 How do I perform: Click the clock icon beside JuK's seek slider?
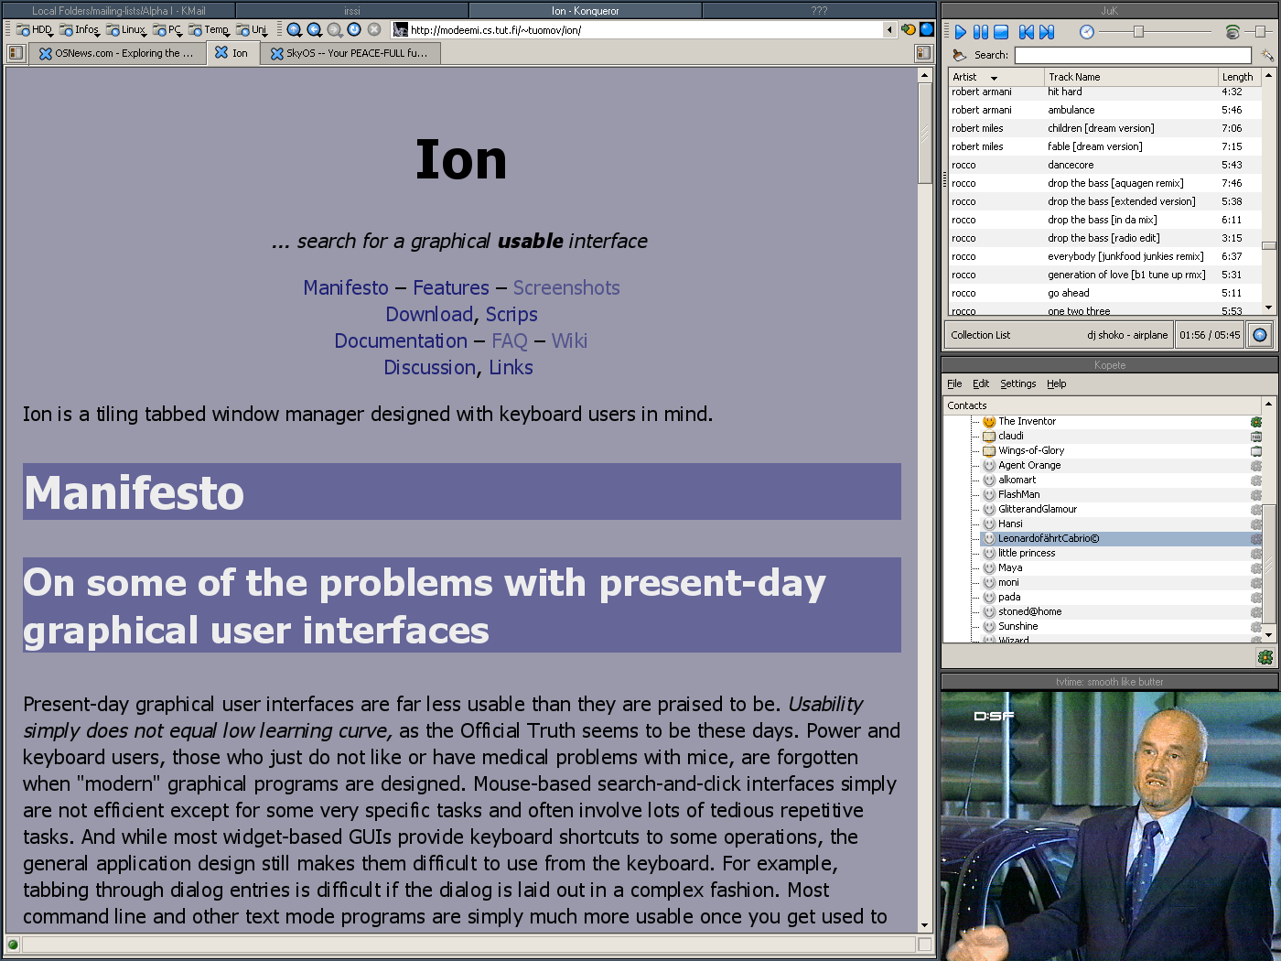pos(1086,32)
